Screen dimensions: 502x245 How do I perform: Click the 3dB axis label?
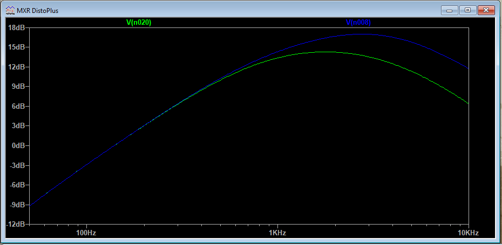pos(18,126)
